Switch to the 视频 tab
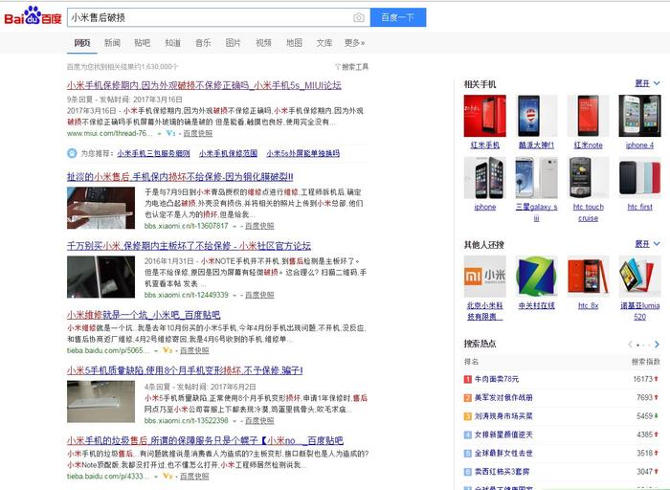Image resolution: width=670 pixels, height=490 pixels. point(263,43)
